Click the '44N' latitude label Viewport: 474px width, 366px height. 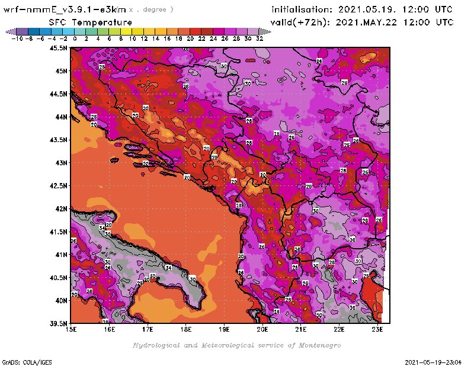click(x=61, y=117)
